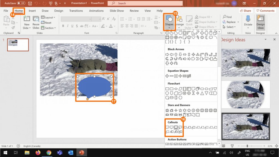Open Firefox from the taskbar

click(x=38, y=152)
